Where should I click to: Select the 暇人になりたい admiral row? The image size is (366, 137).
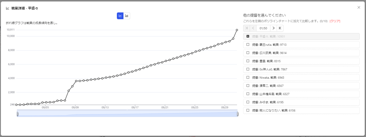pyautogui.click(x=301, y=110)
